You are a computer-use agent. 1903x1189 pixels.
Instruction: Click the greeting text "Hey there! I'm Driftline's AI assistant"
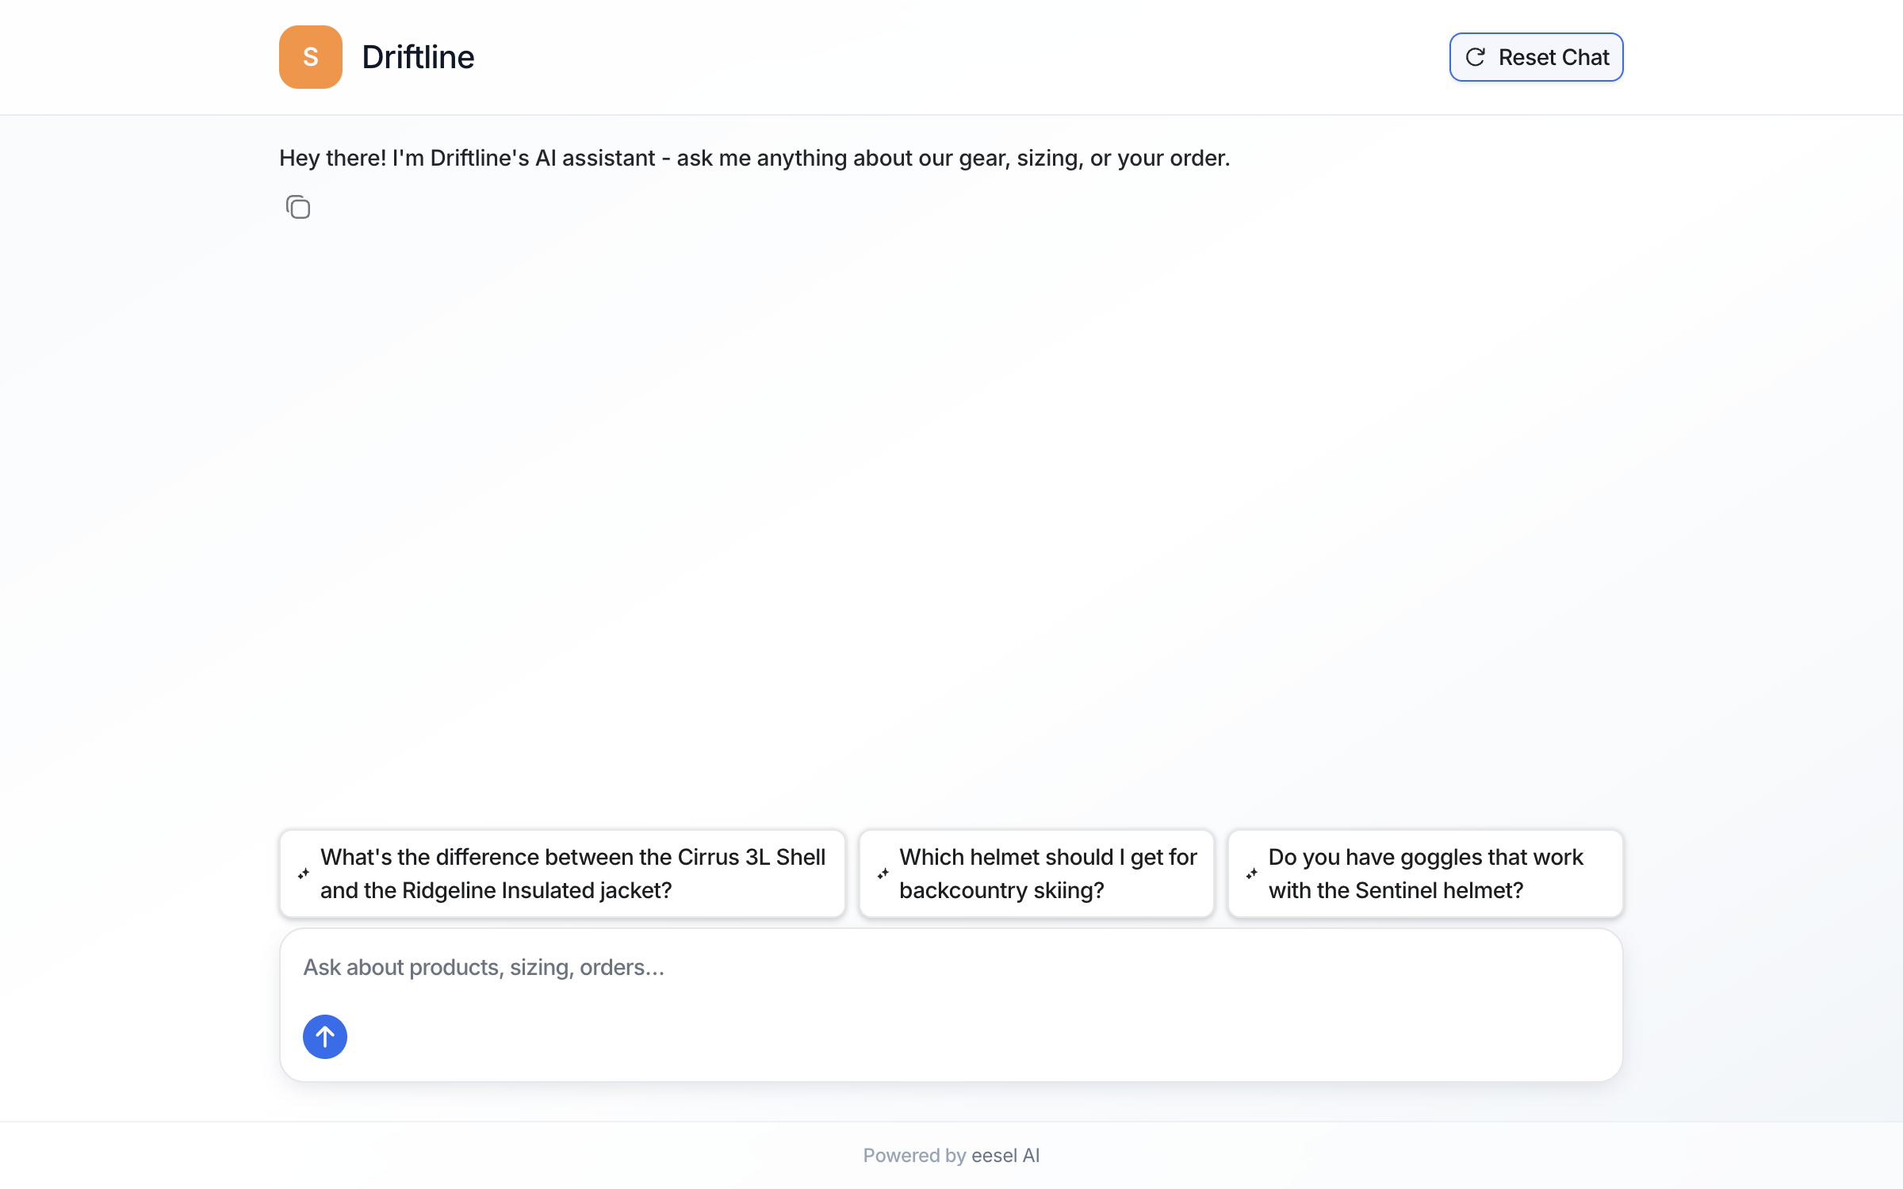point(467,158)
